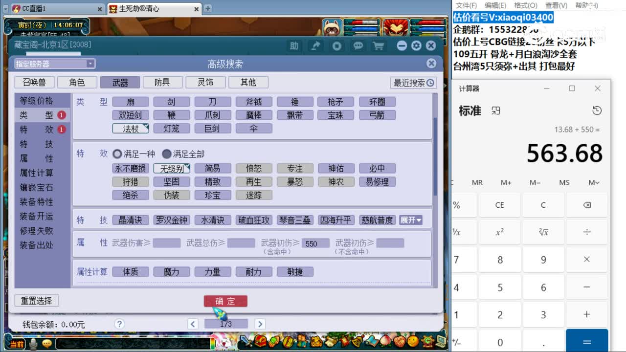The height and width of the screenshot is (352, 626).
Task: Expand the 展开 special skill list
Action: 411,220
